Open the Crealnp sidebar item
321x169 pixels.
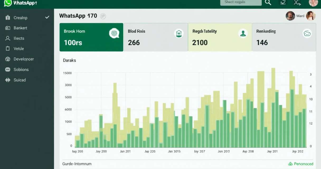click(27, 18)
